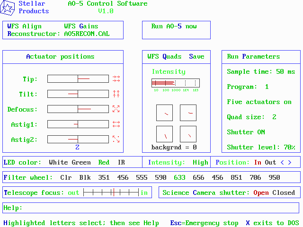
Task: Select the 555 filter
Action: pos(142,177)
